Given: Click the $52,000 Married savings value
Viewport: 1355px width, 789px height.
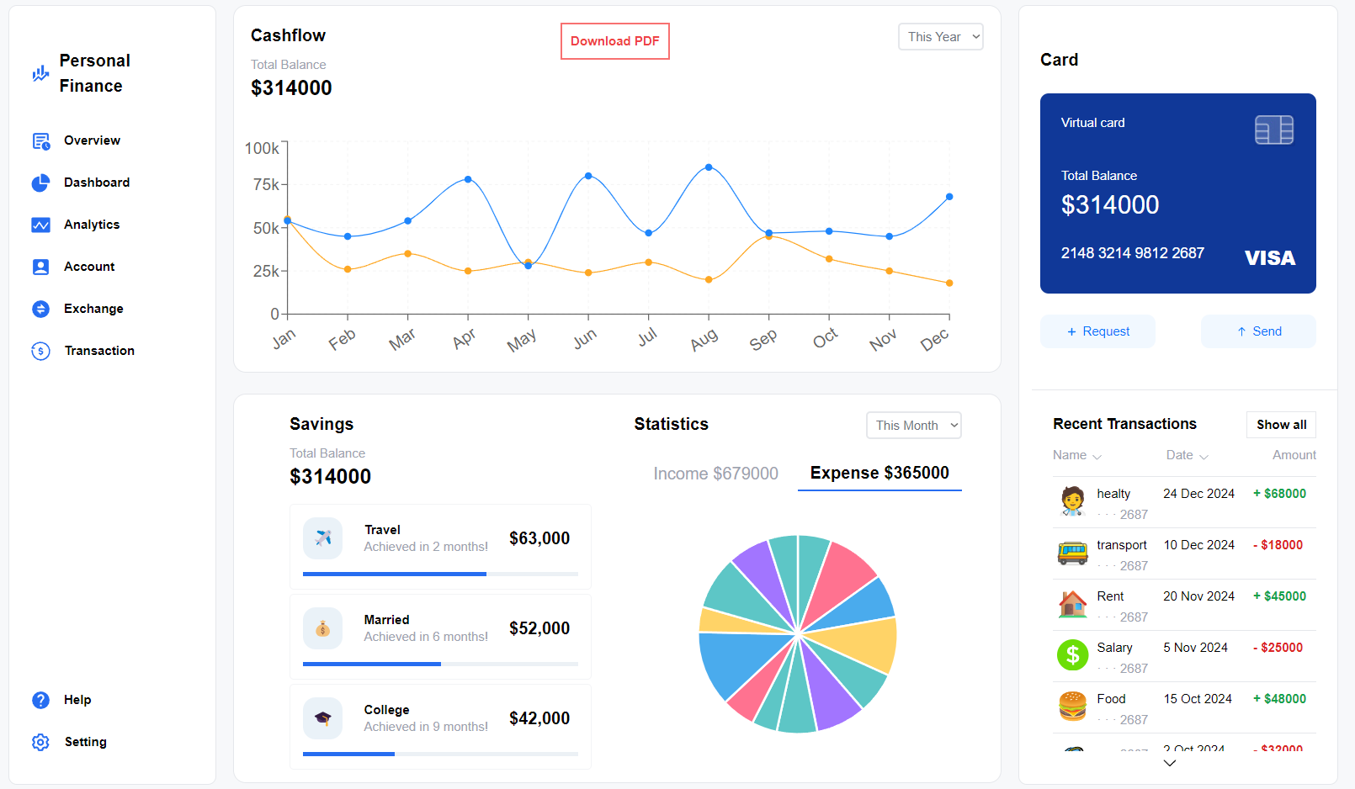Looking at the screenshot, I should tap(539, 628).
